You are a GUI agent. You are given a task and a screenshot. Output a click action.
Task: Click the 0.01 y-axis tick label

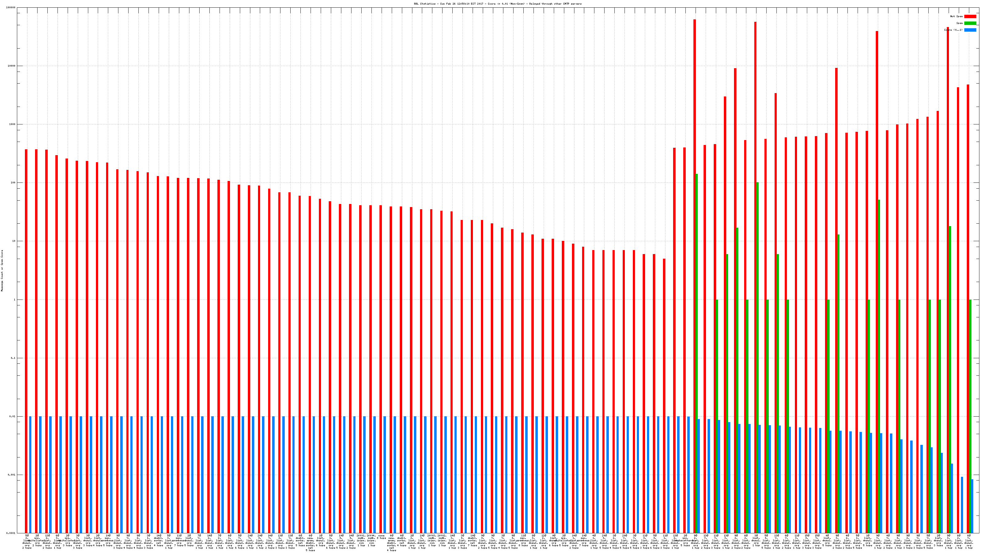[x=13, y=416]
